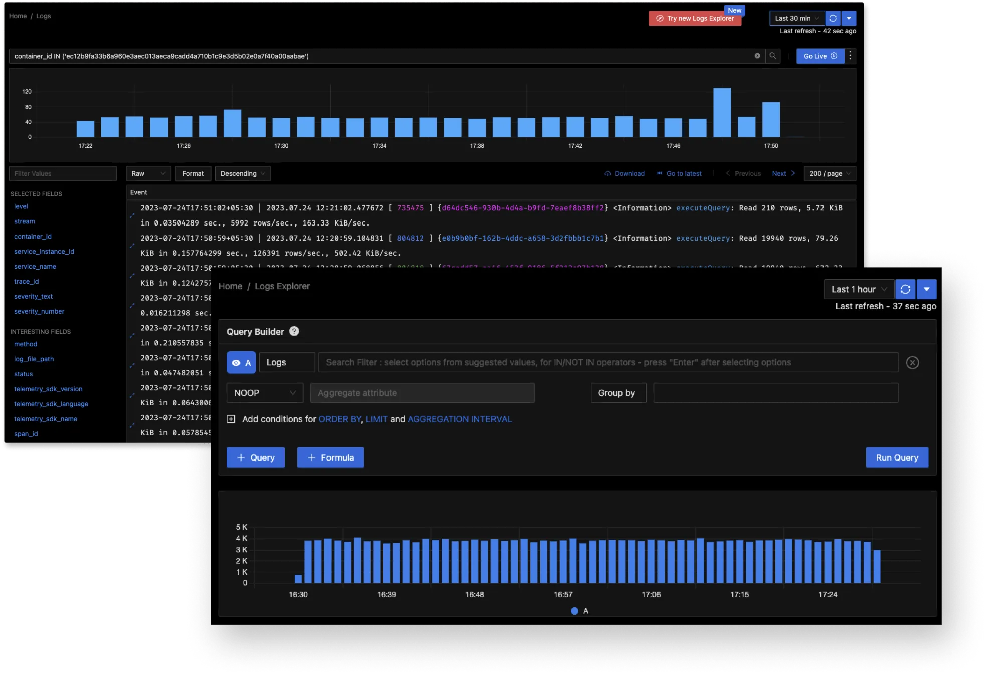Remove query A with the circled X icon

[x=913, y=363]
